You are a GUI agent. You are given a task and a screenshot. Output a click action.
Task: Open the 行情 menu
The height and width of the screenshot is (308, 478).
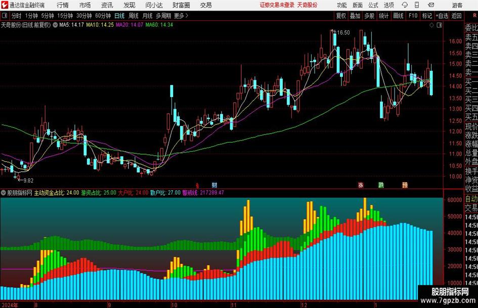[63, 5]
